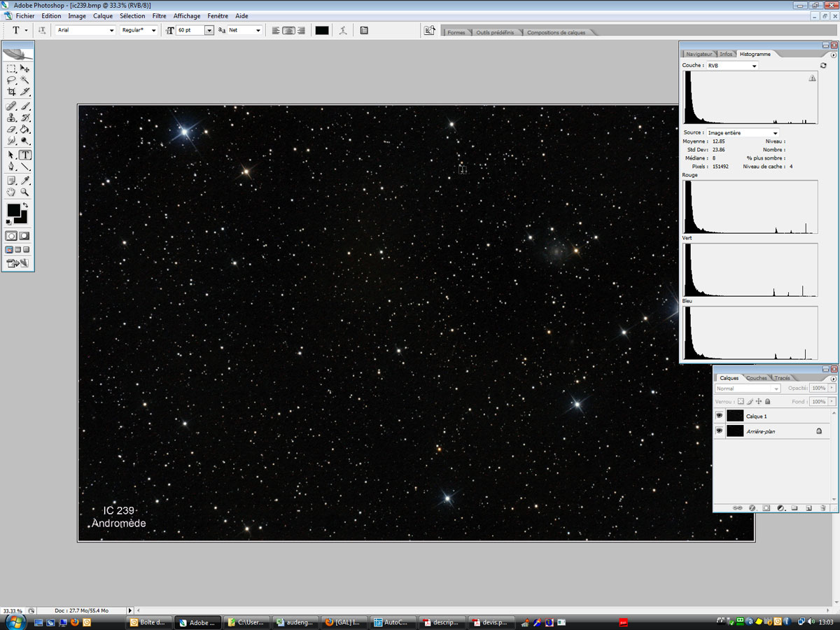Screen dimensions: 840x630
Task: Left align the text
Action: 276,30
